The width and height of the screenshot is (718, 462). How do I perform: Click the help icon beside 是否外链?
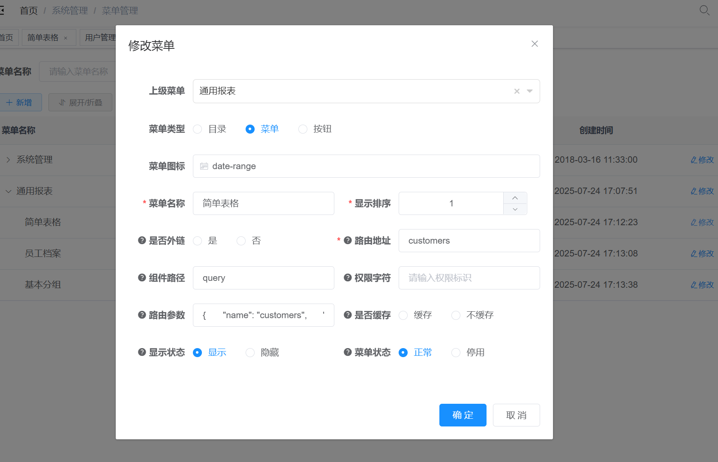point(142,240)
